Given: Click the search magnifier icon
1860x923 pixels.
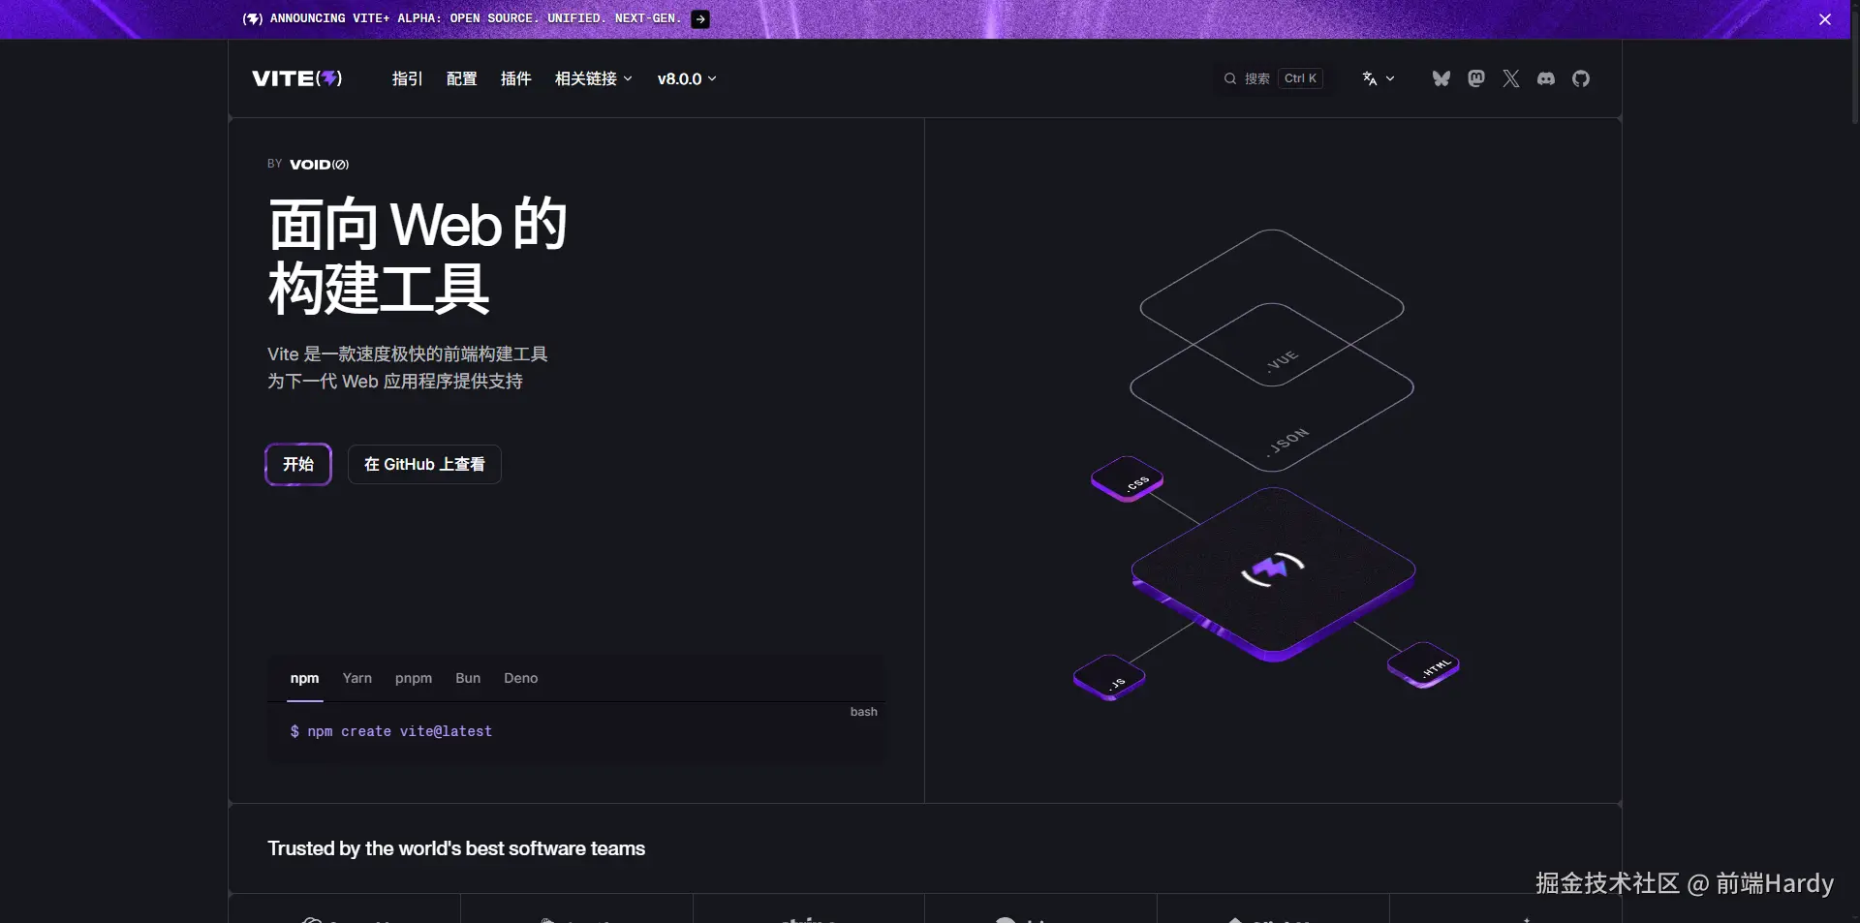Looking at the screenshot, I should click(x=1230, y=78).
